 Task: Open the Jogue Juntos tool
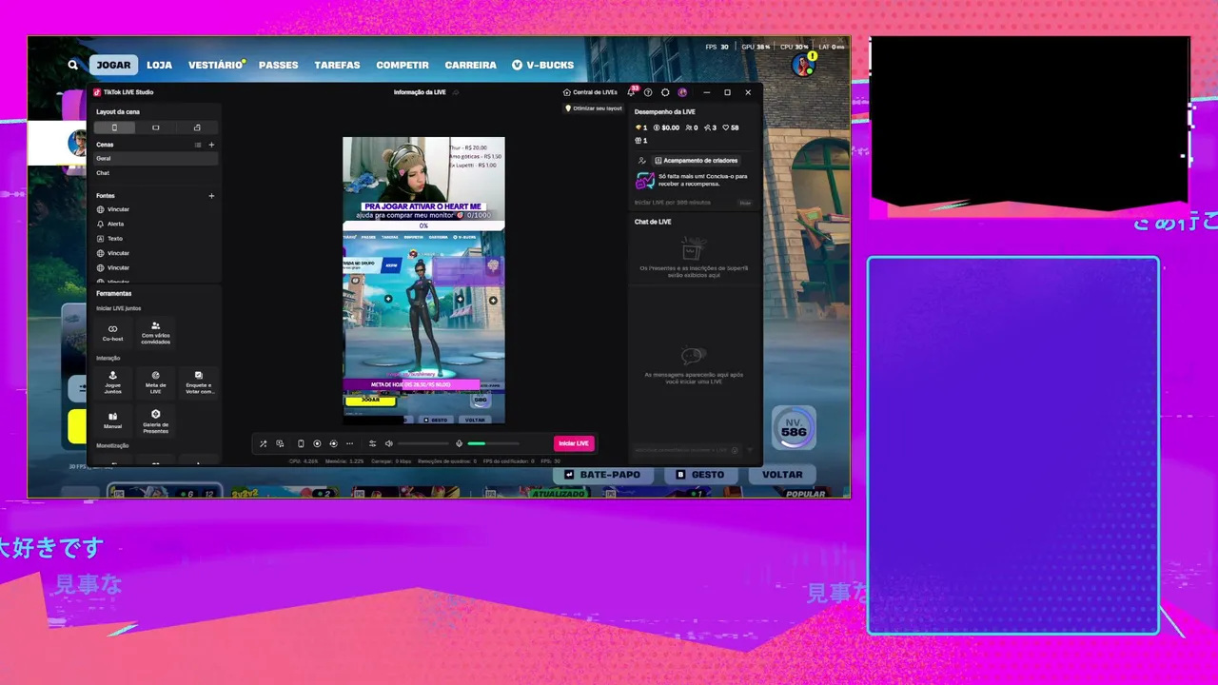pyautogui.click(x=113, y=382)
